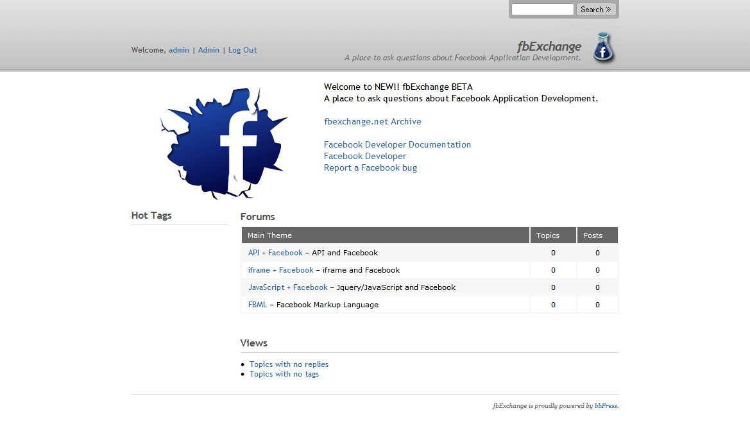This screenshot has width=750, height=442.
Task: Open the fbexchange.net Archive link
Action: point(373,121)
